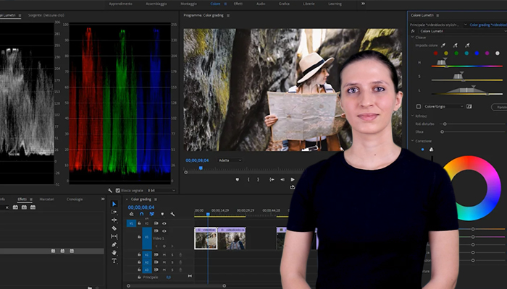Select the Pen tool
Image resolution: width=507 pixels, height=289 pixels.
tap(114, 244)
